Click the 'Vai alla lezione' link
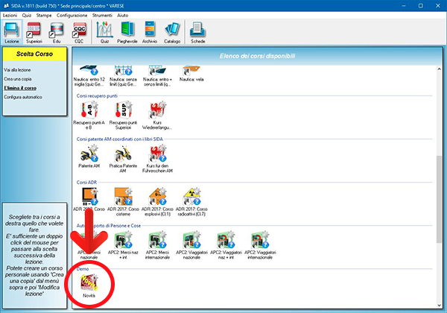This screenshot has height=313, width=447. 16,69
